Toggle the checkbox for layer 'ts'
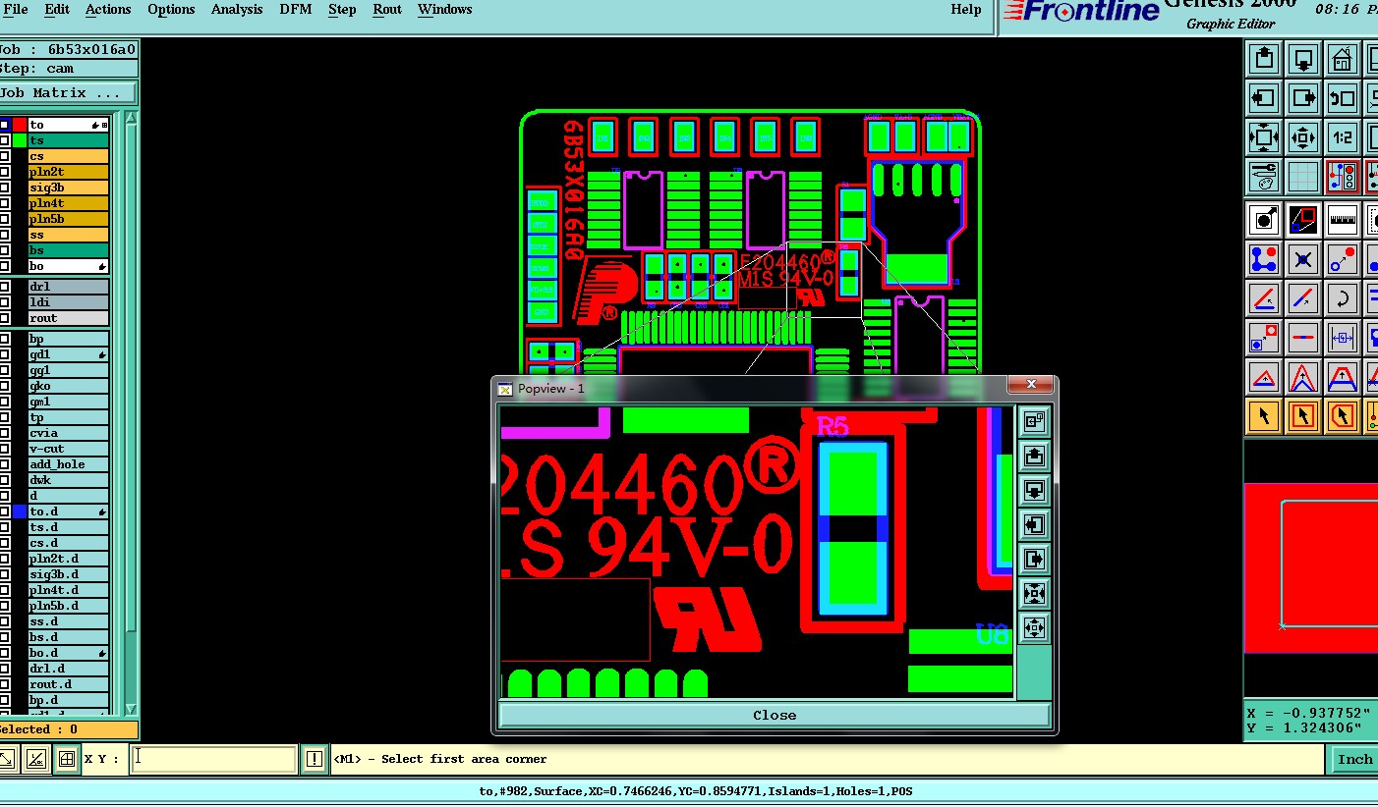 click(x=5, y=140)
